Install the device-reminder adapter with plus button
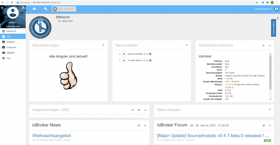280x145 pixels. coord(124,54)
